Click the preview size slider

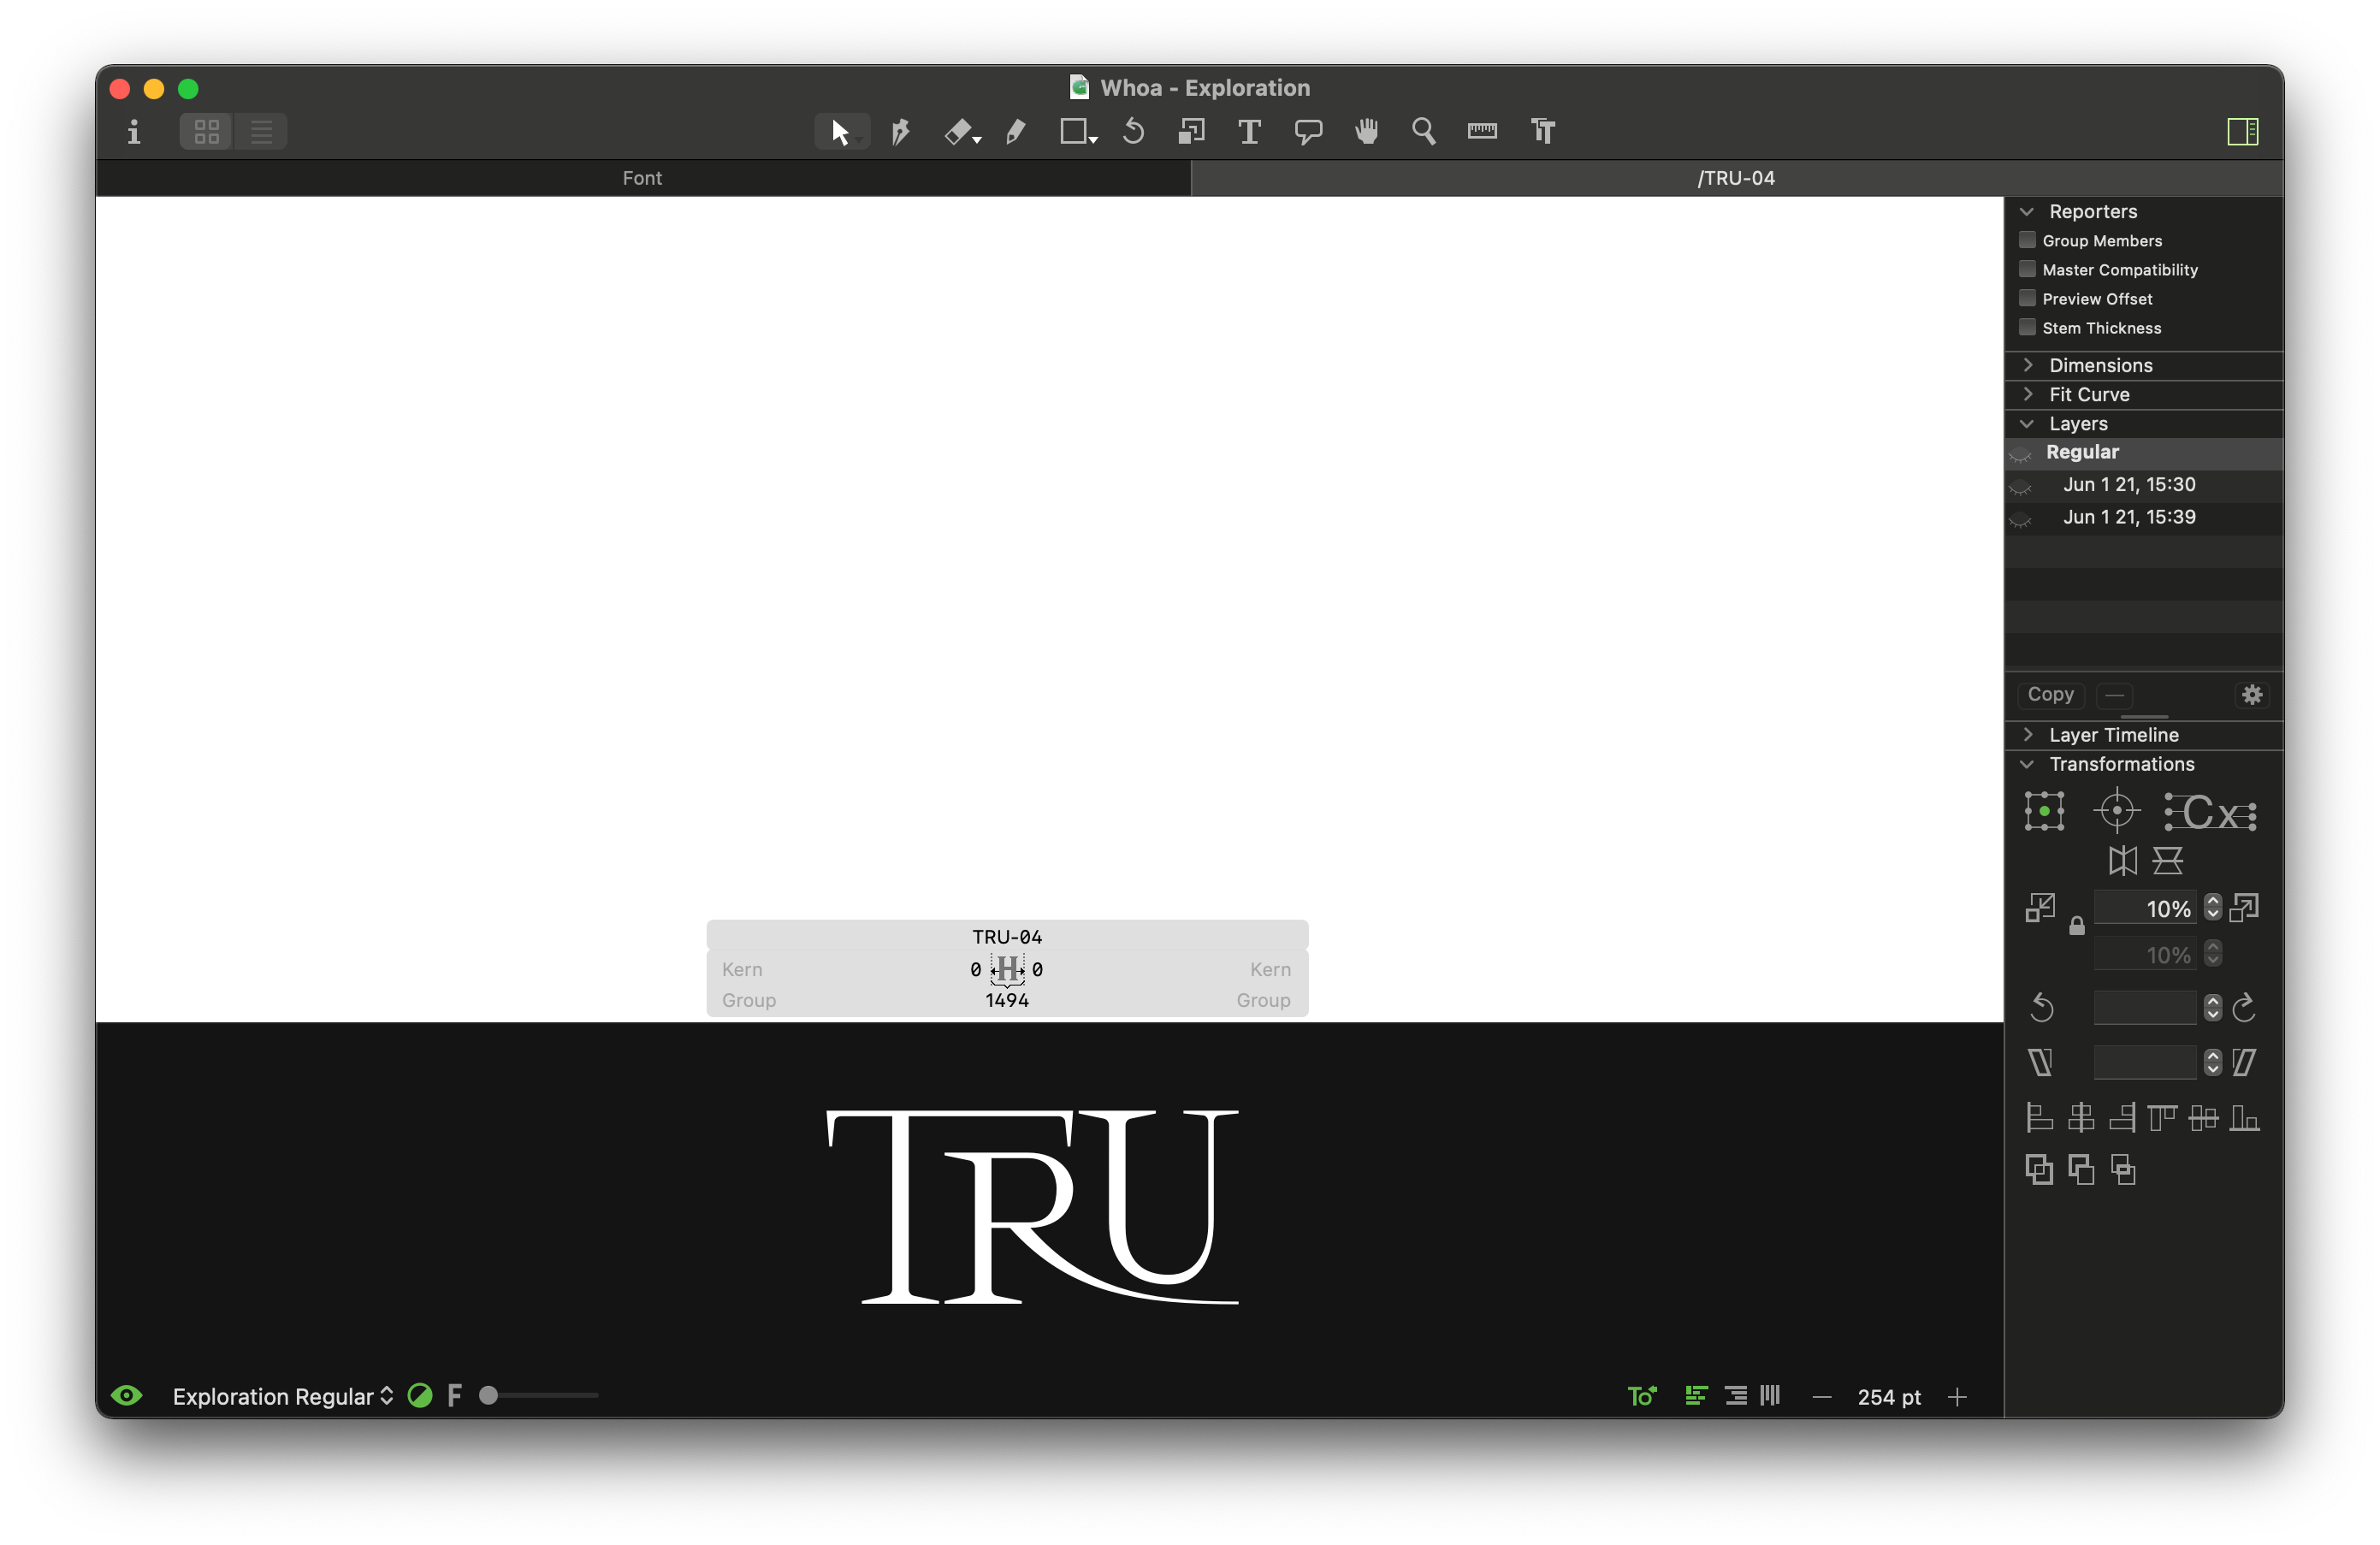click(x=540, y=1395)
